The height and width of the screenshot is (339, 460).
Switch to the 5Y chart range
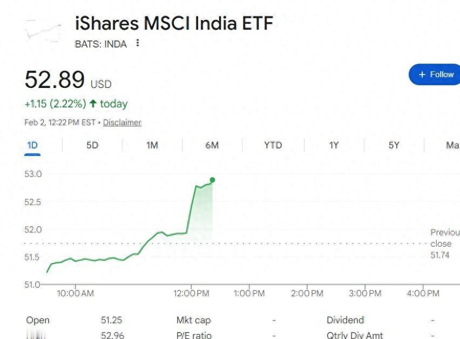394,145
